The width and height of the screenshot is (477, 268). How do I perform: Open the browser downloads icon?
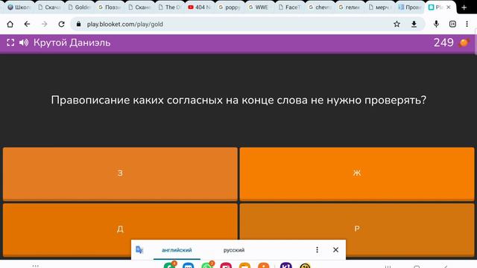(414, 24)
